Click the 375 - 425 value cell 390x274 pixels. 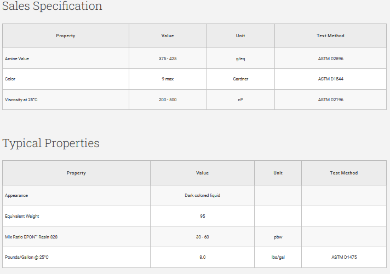(167, 59)
